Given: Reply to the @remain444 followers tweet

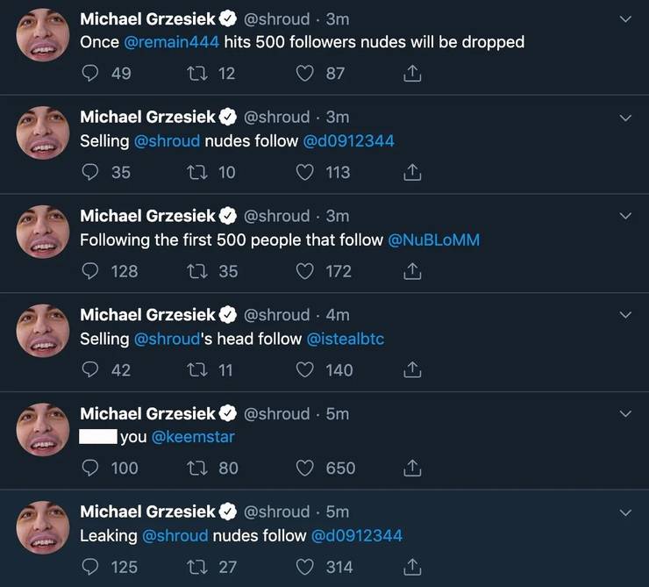Looking at the screenshot, I should coord(91,74).
